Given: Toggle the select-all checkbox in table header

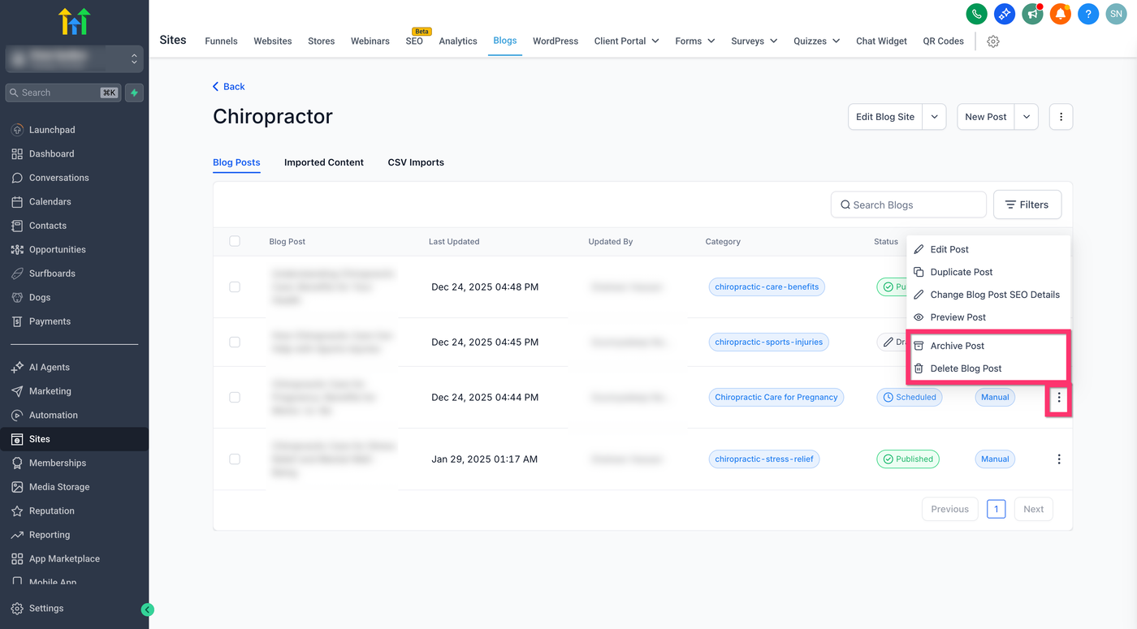Looking at the screenshot, I should (x=235, y=241).
